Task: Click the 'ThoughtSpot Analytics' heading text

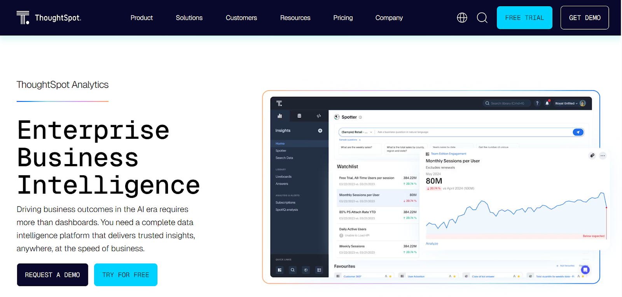Action: tap(63, 85)
